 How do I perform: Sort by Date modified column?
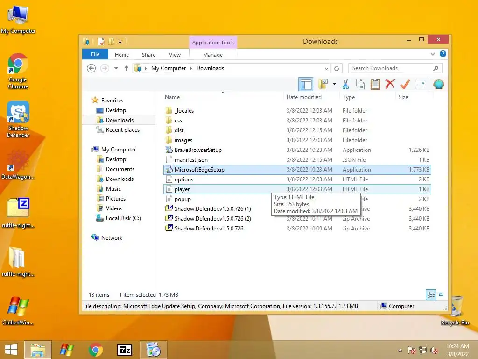(304, 97)
